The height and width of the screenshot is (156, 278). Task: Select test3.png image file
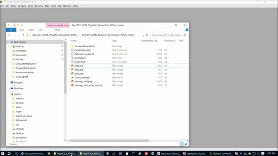click(x=79, y=74)
